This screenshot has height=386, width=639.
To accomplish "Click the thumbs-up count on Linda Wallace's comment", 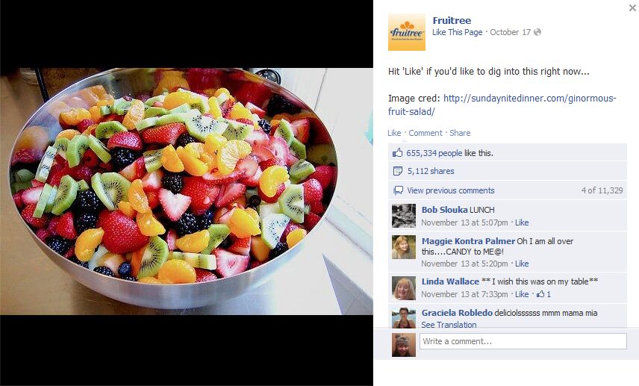I will tap(543, 294).
